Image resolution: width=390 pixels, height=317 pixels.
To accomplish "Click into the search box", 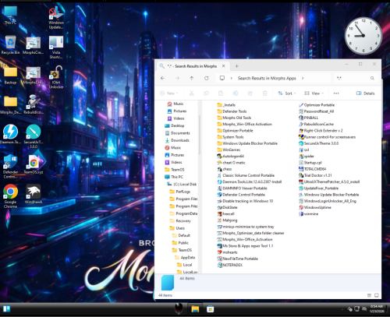I will pos(355,78).
